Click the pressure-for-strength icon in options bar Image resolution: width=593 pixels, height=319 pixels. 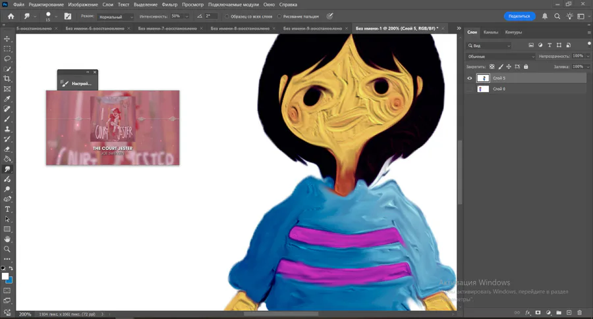pos(330,16)
